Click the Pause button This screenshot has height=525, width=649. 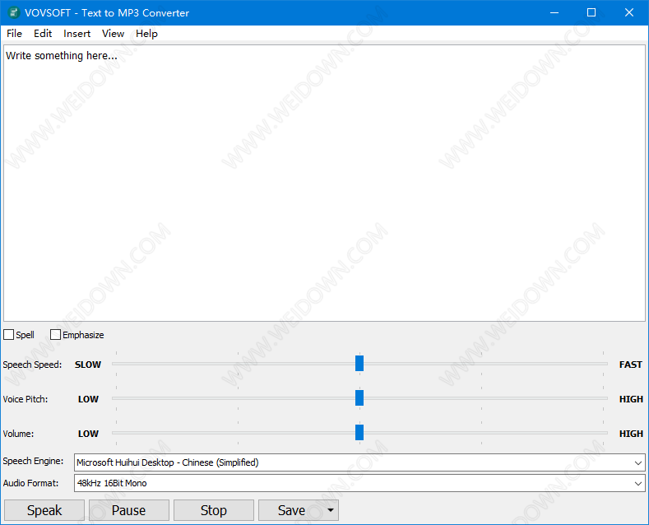(x=128, y=510)
